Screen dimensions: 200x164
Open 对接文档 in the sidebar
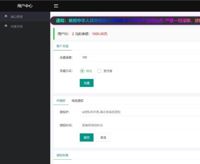(x=16, y=26)
